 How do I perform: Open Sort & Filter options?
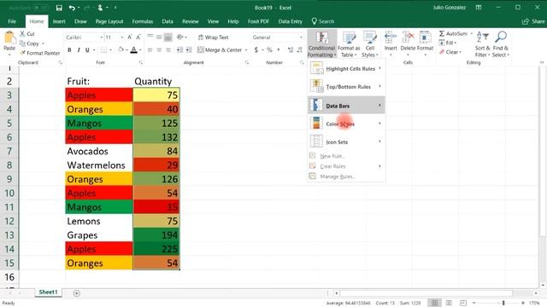click(x=482, y=44)
